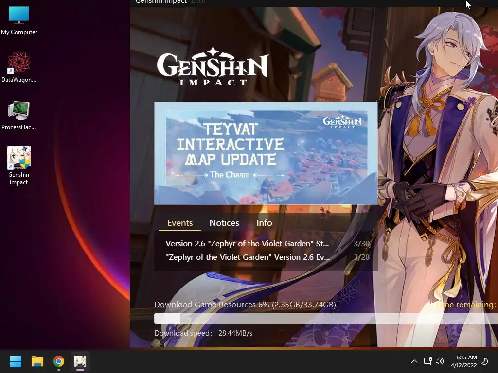This screenshot has height=373, width=498.
Task: Open the Teyvat Interactive Map Update banner
Action: click(x=266, y=153)
